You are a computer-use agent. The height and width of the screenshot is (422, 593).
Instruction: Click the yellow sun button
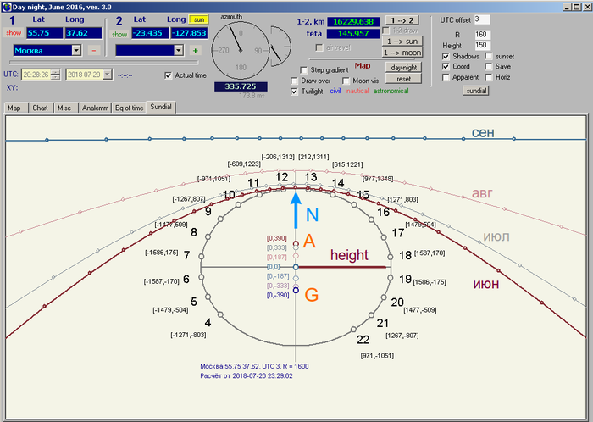[x=198, y=19]
